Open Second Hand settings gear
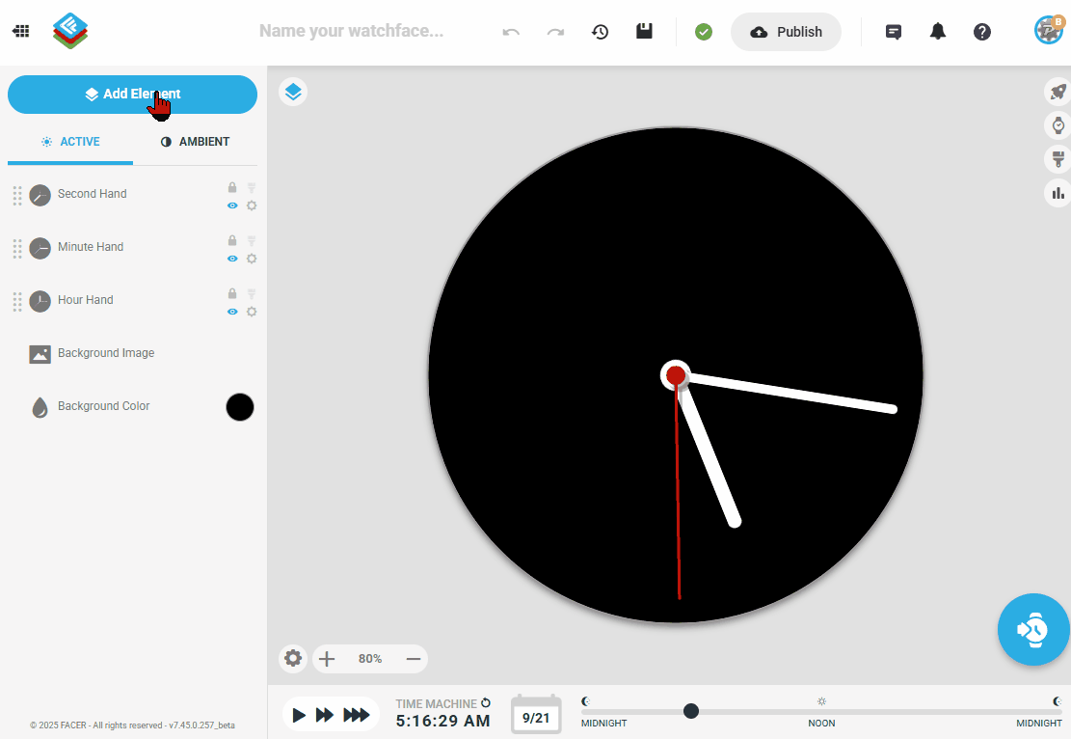This screenshot has height=739, width=1071. (252, 205)
